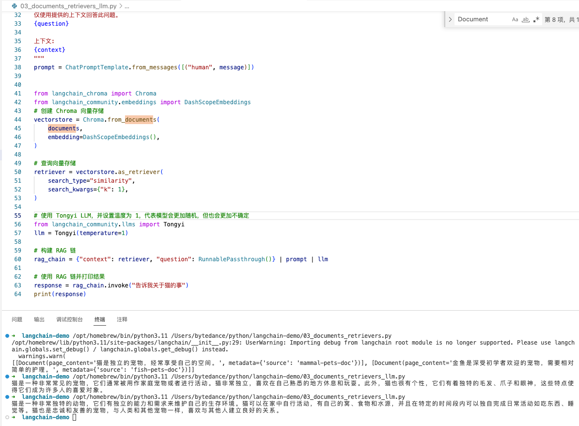Click the Python file icon in breadcrumb
The height and width of the screenshot is (426, 579).
click(14, 6)
